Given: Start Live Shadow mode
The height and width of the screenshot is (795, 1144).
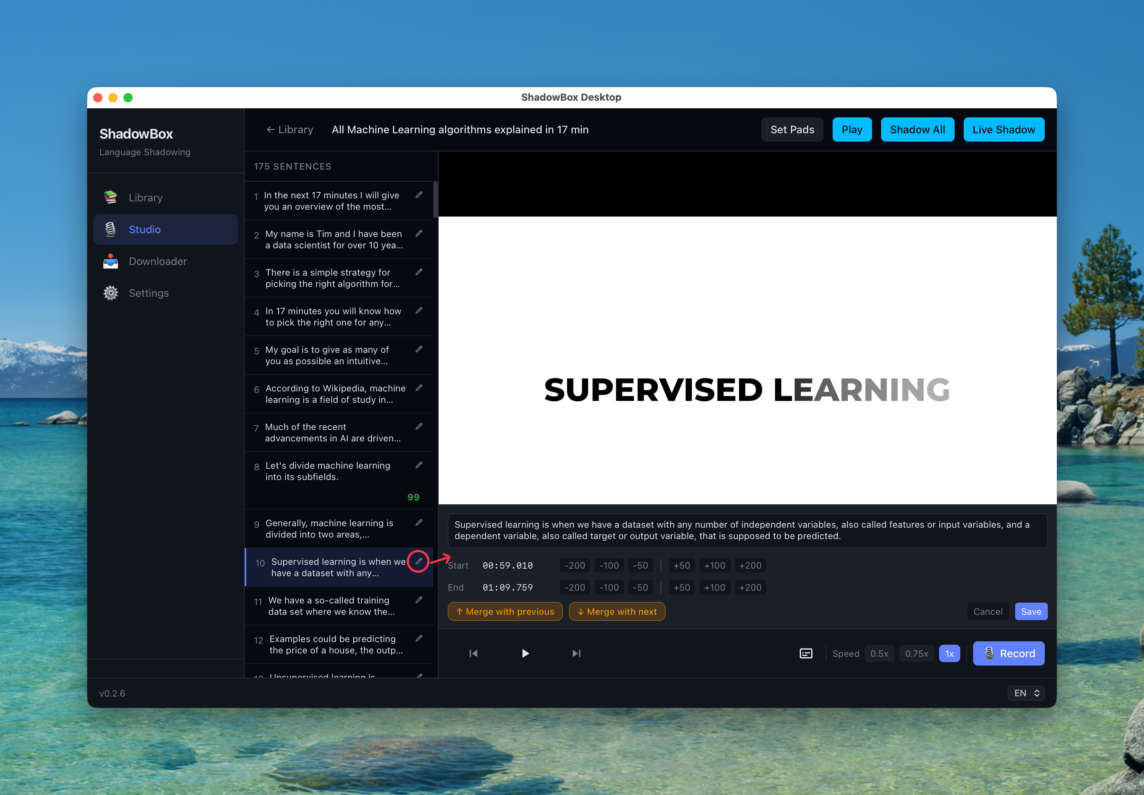Looking at the screenshot, I should [x=1003, y=129].
